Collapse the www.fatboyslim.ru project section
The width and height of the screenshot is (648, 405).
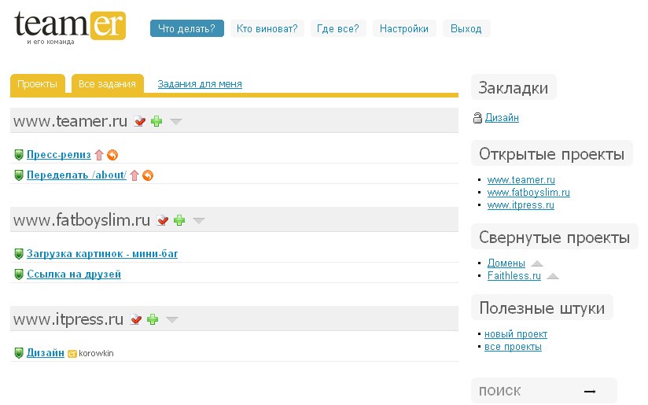pyautogui.click(x=199, y=220)
